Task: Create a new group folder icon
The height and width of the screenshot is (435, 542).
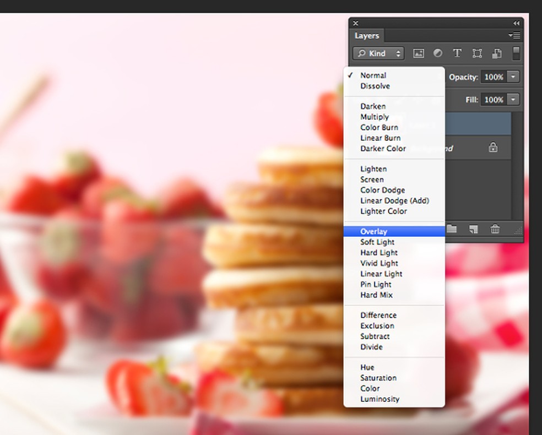Action: click(452, 229)
